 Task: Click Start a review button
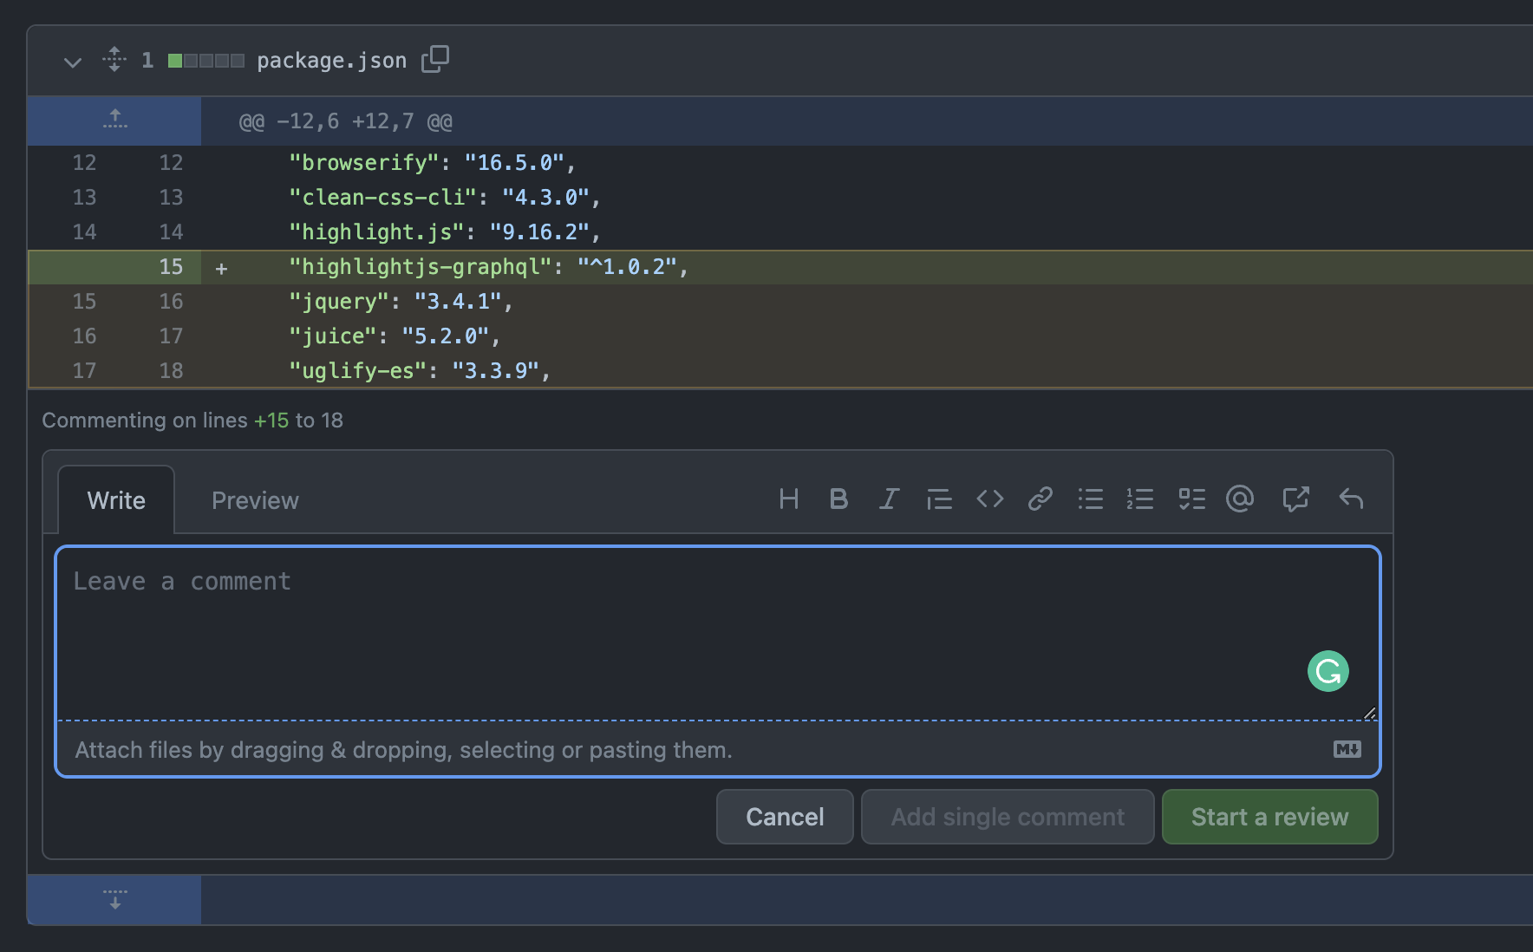pyautogui.click(x=1269, y=817)
